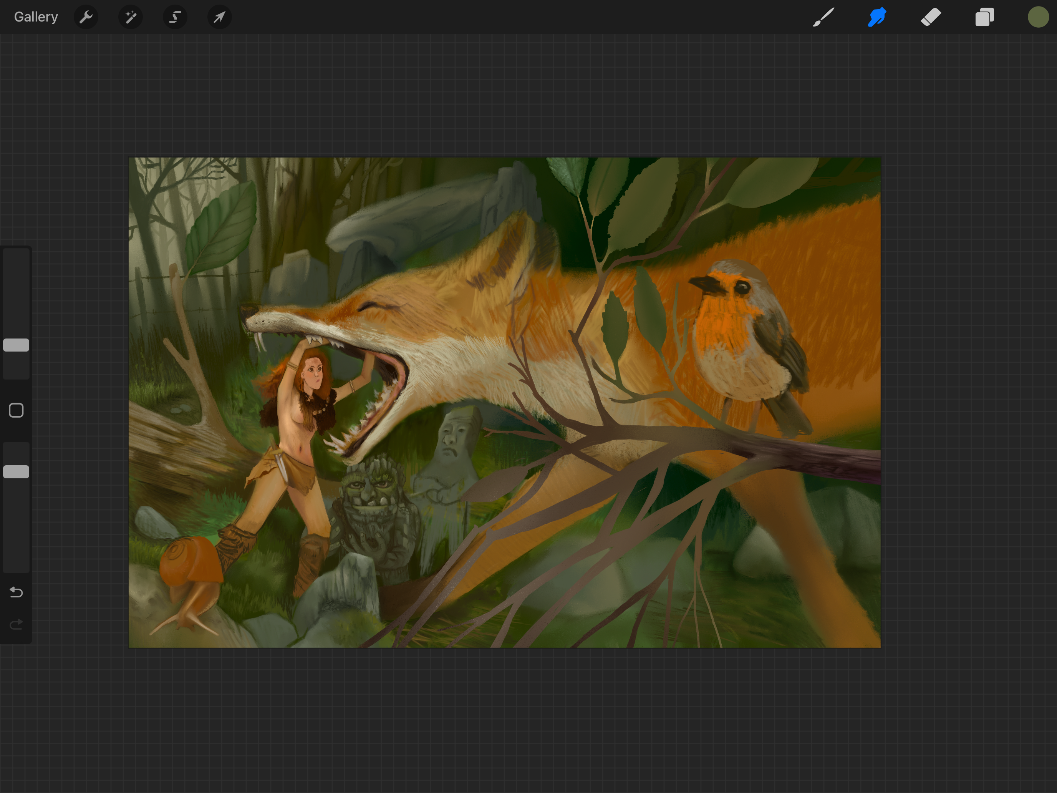This screenshot has height=793, width=1057.
Task: Select the Painting brush tool
Action: click(823, 17)
